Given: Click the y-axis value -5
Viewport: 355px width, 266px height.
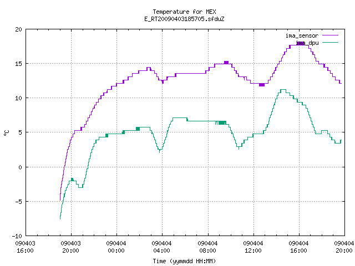Looking at the screenshot, I should pos(17,202).
